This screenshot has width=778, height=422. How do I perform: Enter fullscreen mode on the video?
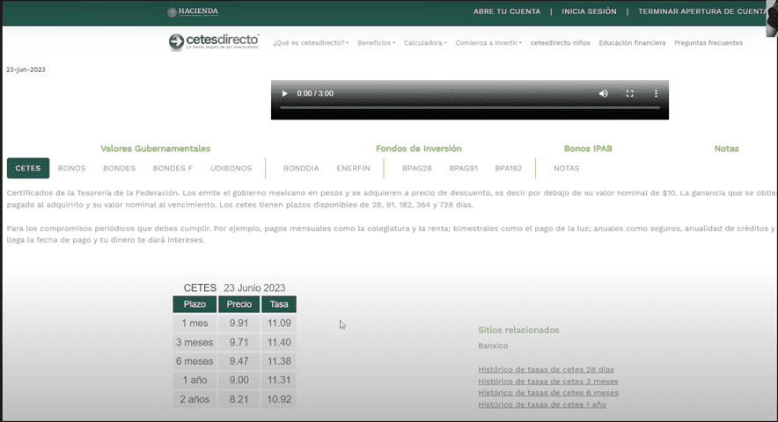[x=629, y=93]
